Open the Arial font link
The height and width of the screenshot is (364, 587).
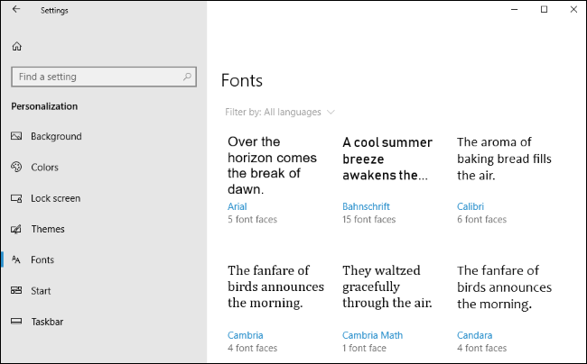pyautogui.click(x=238, y=206)
